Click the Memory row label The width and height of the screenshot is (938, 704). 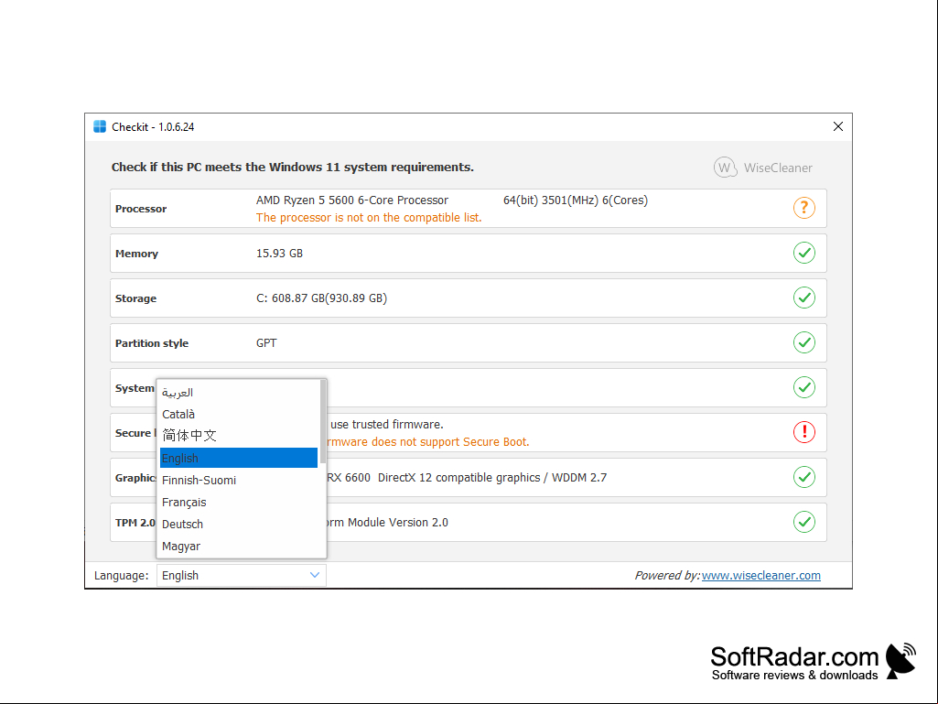[x=137, y=254]
